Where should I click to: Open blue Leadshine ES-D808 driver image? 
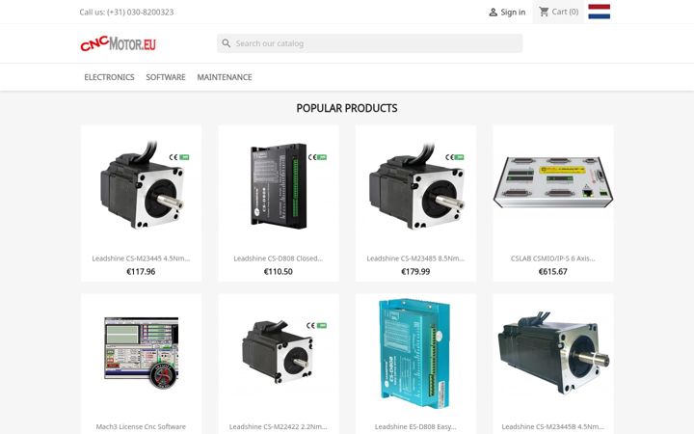pyautogui.click(x=415, y=354)
